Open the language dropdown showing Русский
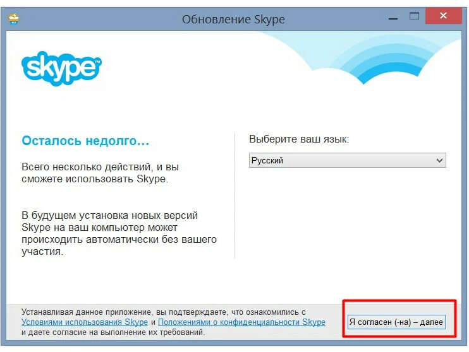Screen dimensions: 469x352 [347, 160]
